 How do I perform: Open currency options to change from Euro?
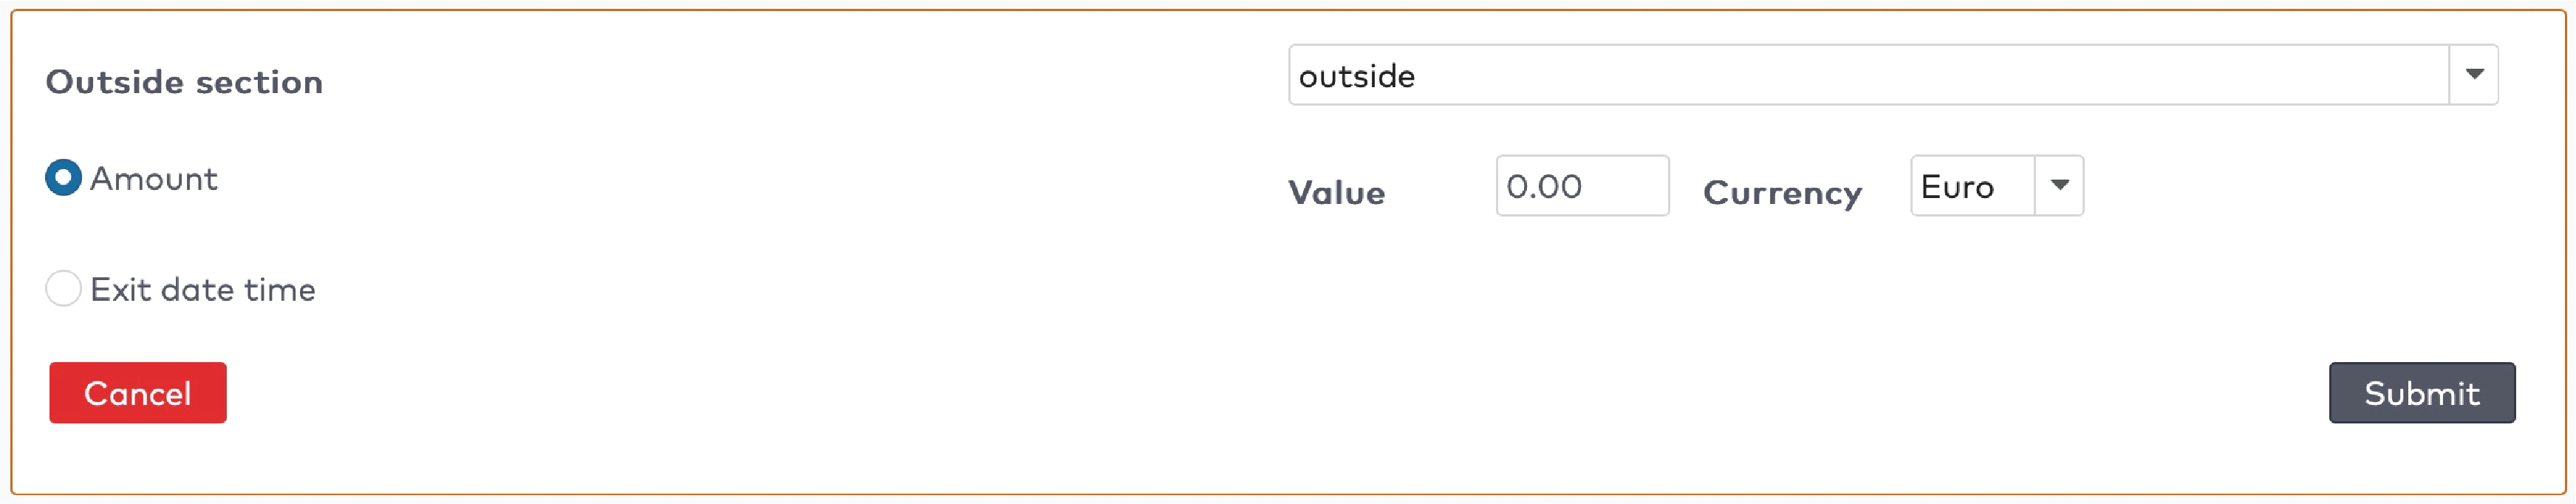2059,185
